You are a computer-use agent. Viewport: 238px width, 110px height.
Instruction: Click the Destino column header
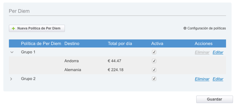(x=72, y=44)
